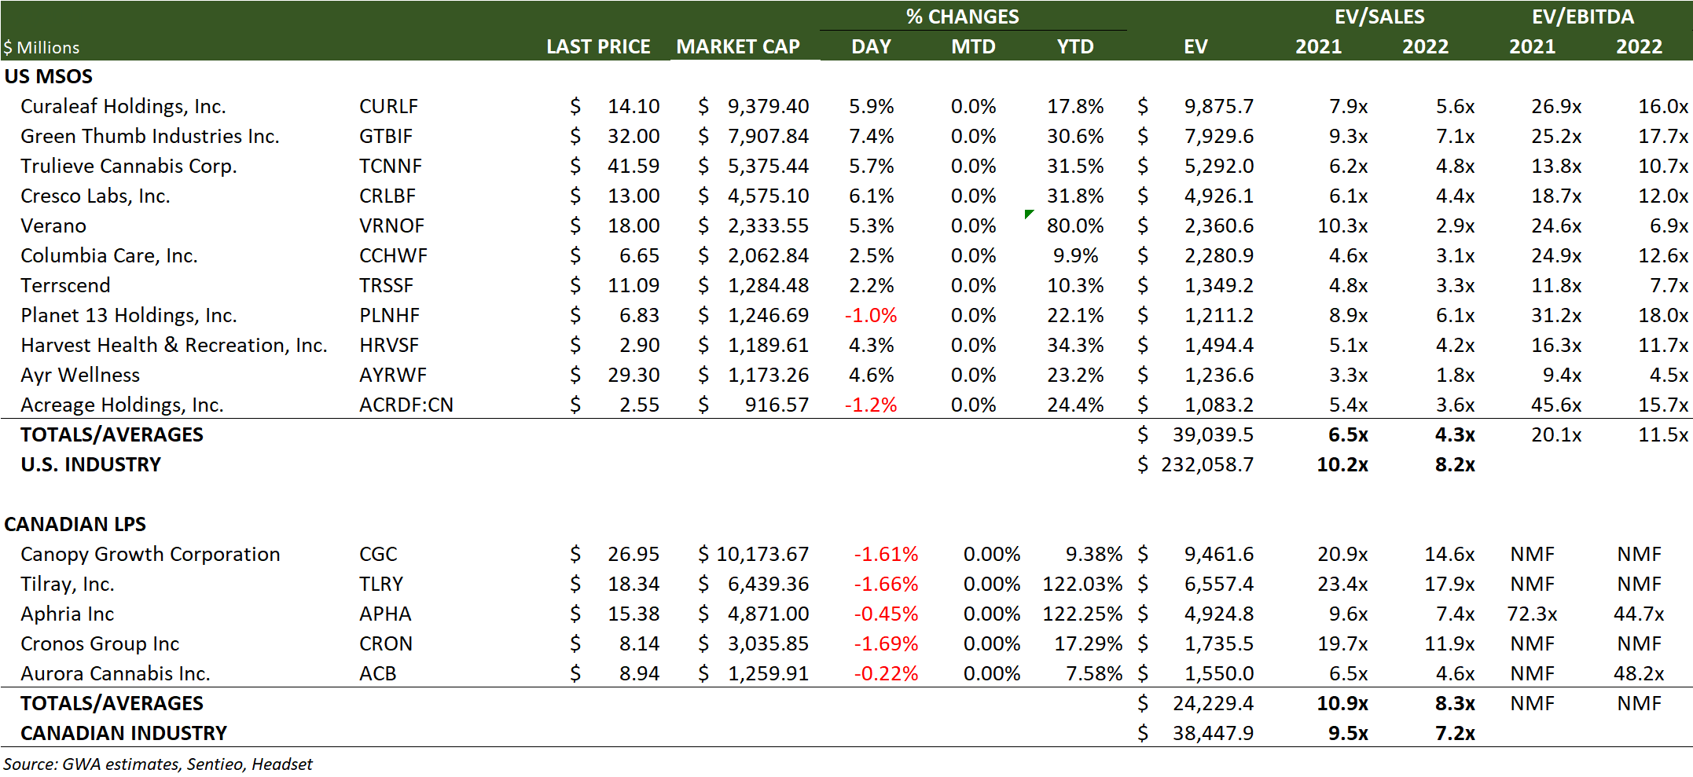Click U.S. industry EV 232,058.7
Screen dimensions: 1693x777
click(x=1207, y=464)
